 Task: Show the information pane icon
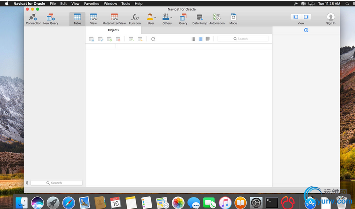click(x=306, y=30)
